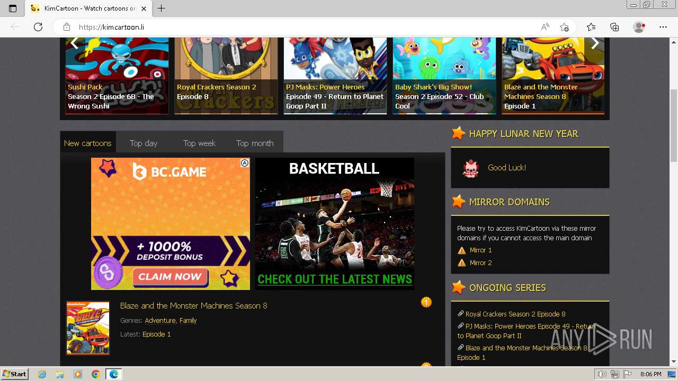Open Blaze Season 8 Episode 1 ongoing link
678x381 pixels.
pos(522,352)
